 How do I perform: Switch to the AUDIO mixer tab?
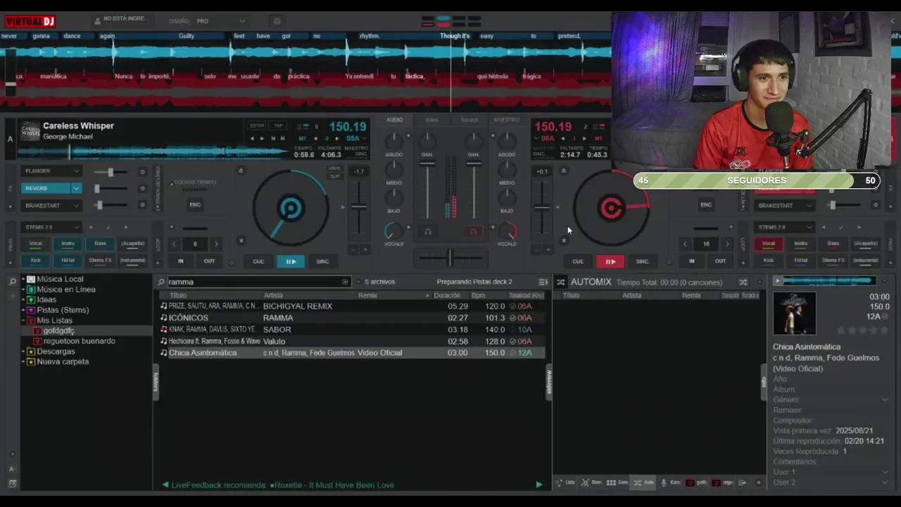[x=394, y=120]
